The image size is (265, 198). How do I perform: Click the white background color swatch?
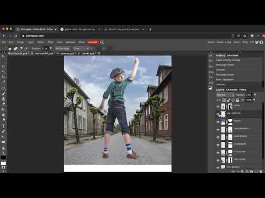3,163
